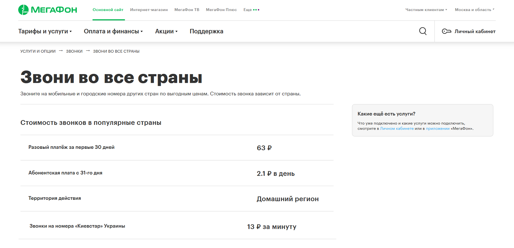
Task: Expand Частным клиентам dropdown
Action: (426, 10)
